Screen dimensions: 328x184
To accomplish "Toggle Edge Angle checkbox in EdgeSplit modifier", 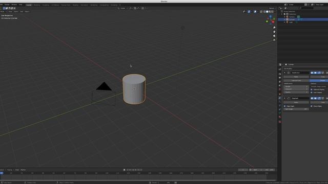I will [x=285, y=106].
